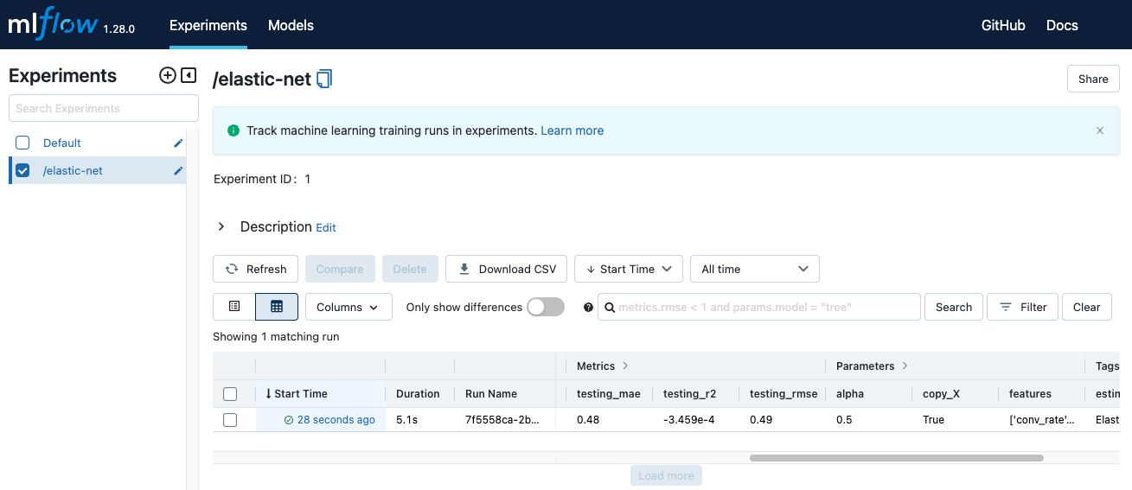Open the search syntax help icon
Image resolution: width=1132 pixels, height=490 pixels.
(588, 307)
